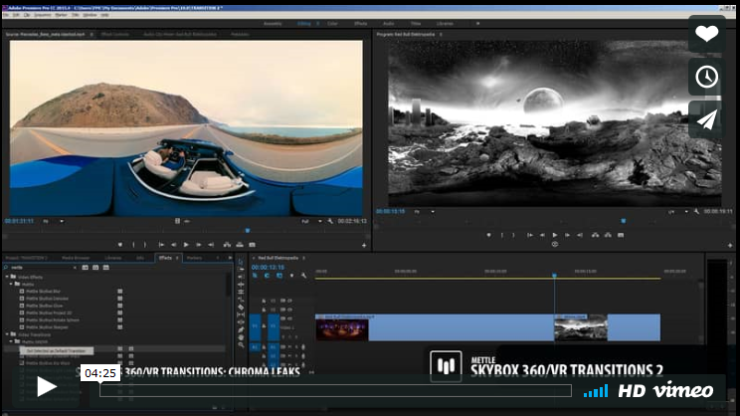Toggle V1 track targeting
This screenshot has height=416, width=740.
pyautogui.click(x=274, y=326)
